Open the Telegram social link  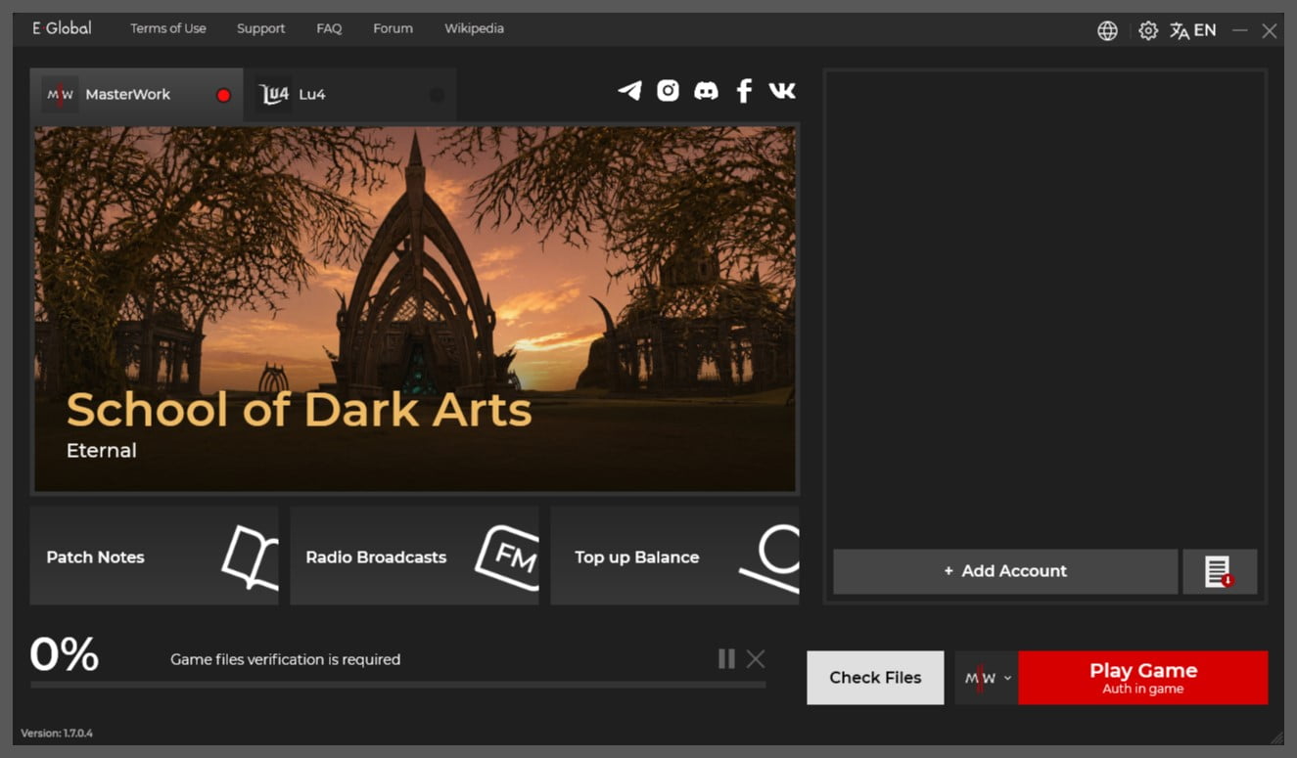pyautogui.click(x=629, y=91)
